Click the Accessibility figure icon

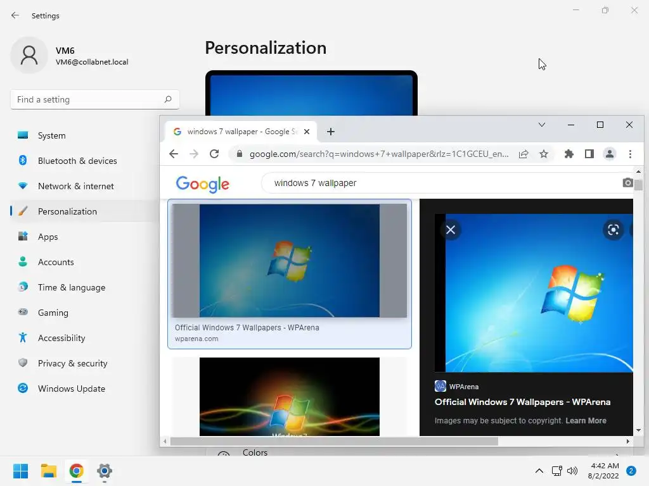[23, 338]
